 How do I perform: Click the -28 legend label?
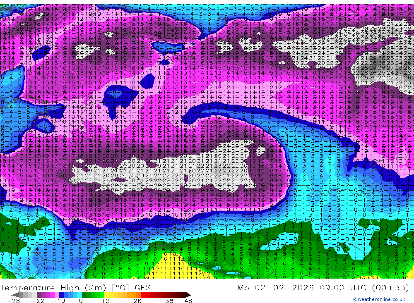coord(13,301)
